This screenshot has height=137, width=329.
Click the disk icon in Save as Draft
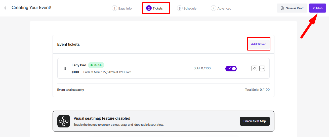point(282,8)
